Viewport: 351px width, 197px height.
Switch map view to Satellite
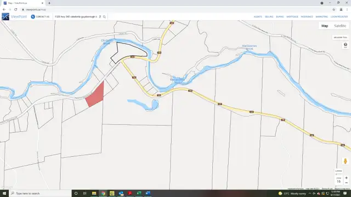(x=340, y=26)
